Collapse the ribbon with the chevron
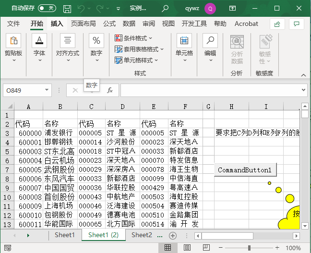 (x=303, y=75)
